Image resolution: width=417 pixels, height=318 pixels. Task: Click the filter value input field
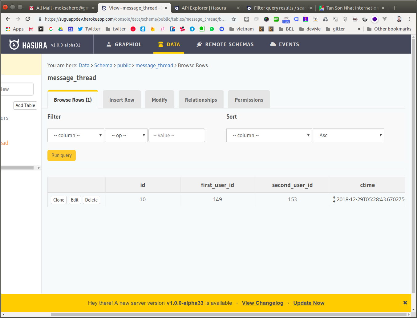[176, 135]
